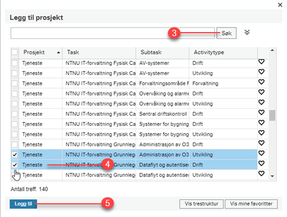Click Systemer for bygning cell in Utvikling row
The image size is (287, 217).
pyautogui.click(x=162, y=134)
